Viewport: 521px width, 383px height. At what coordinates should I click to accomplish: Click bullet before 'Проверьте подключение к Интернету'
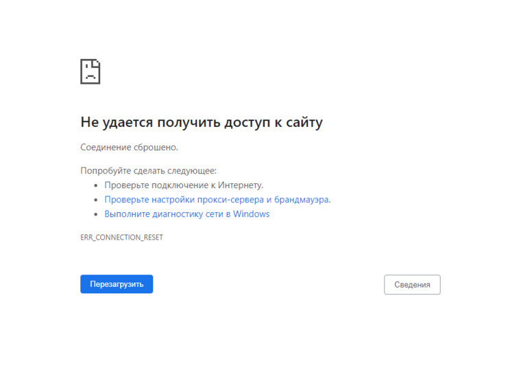(96, 185)
